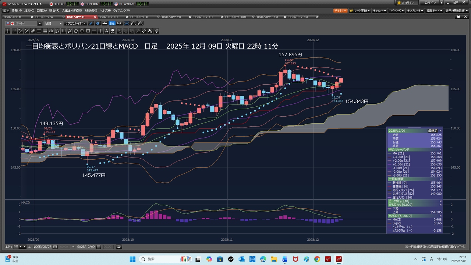Viewport: 471px width, 265px height.
Task: Open Windows Start menu from taskbar
Action: coord(132,259)
